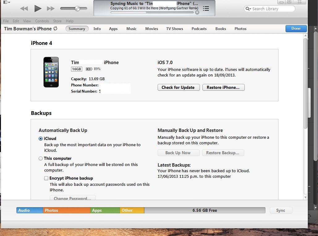Click the play button
The image size is (318, 236).
tap(38, 9)
